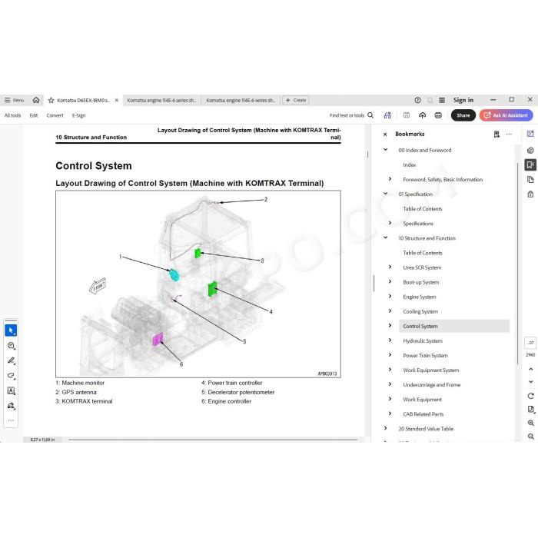Click the Ask AI Assistant button

(x=506, y=115)
